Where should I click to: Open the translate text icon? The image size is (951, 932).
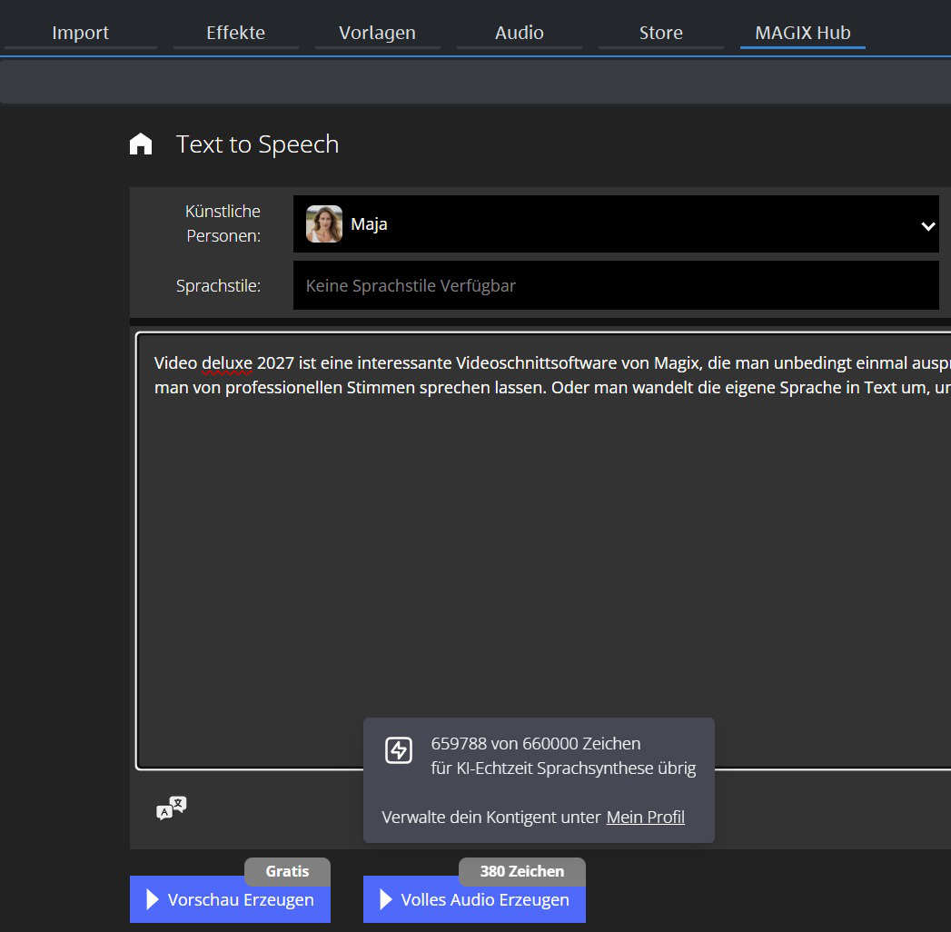point(172,808)
